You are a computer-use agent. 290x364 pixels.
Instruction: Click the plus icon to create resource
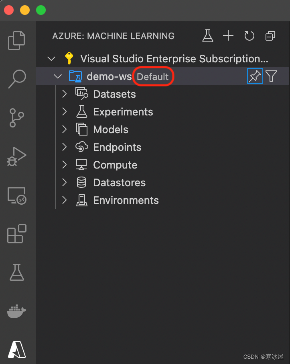point(228,36)
